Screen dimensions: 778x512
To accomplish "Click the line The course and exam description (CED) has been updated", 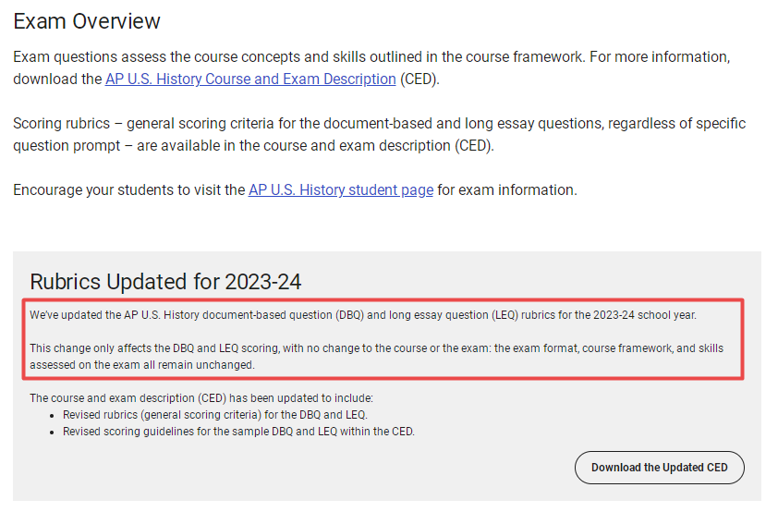I will (x=201, y=398).
